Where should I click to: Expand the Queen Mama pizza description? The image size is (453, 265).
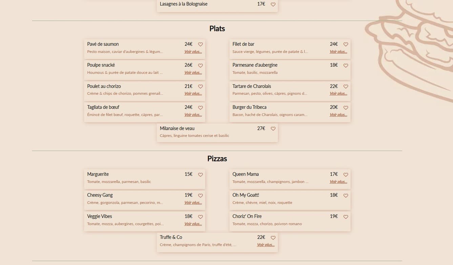(x=338, y=181)
